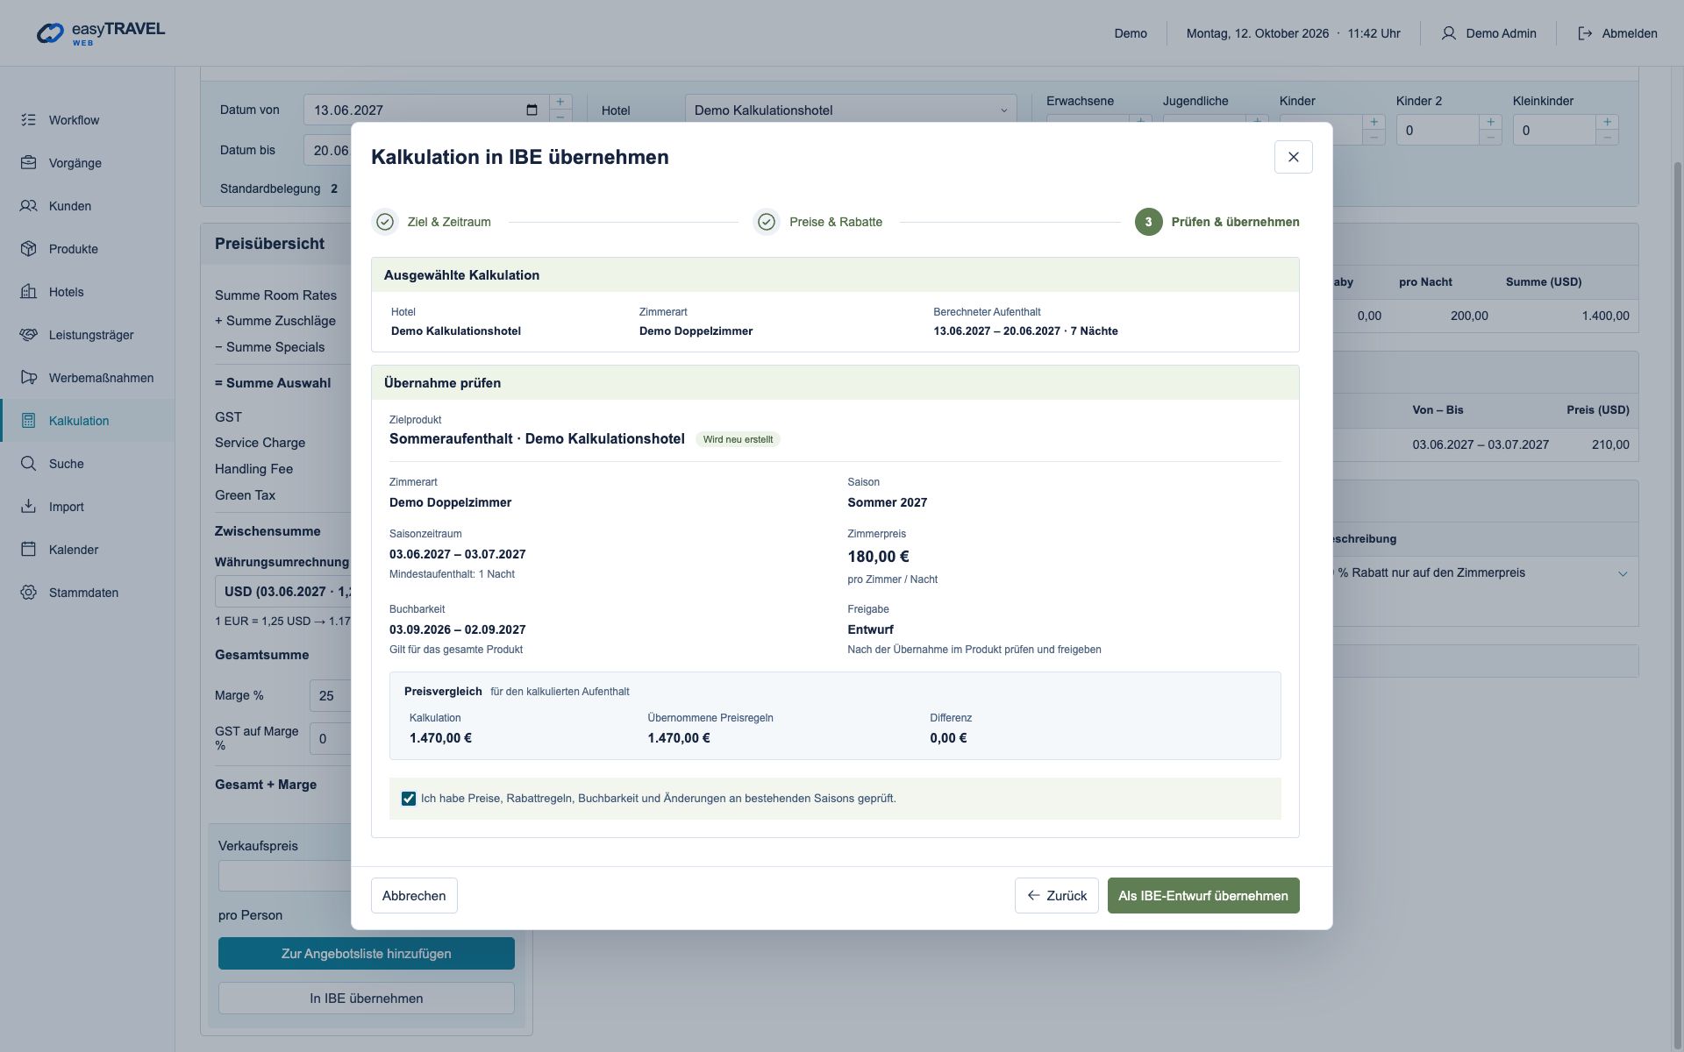Go to Ziel & Zeitraum step

431,222
